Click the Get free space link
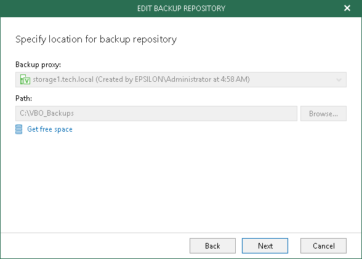 click(x=50, y=129)
